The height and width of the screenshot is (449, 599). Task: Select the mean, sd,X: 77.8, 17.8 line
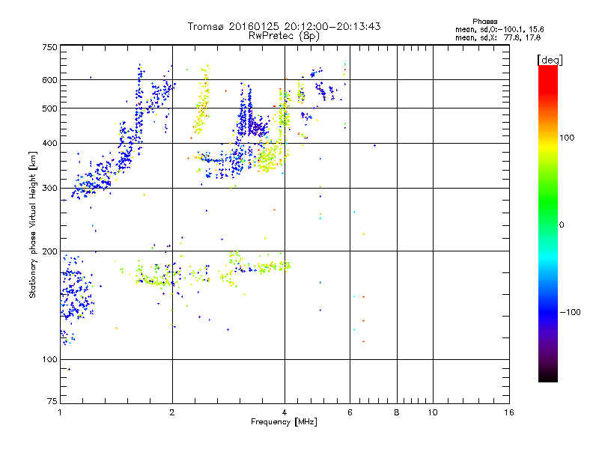click(x=498, y=37)
